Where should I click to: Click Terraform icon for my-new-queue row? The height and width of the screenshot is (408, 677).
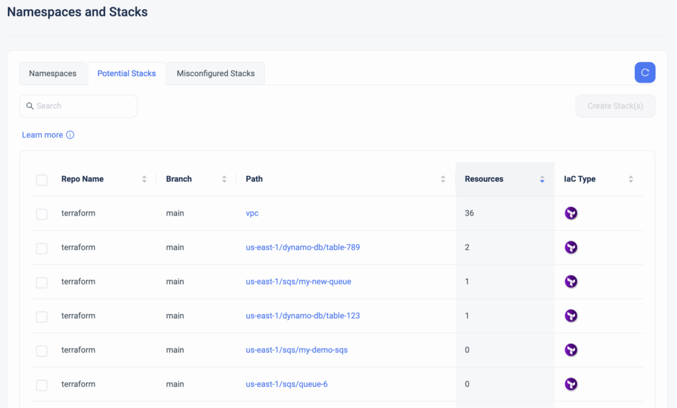pos(571,282)
